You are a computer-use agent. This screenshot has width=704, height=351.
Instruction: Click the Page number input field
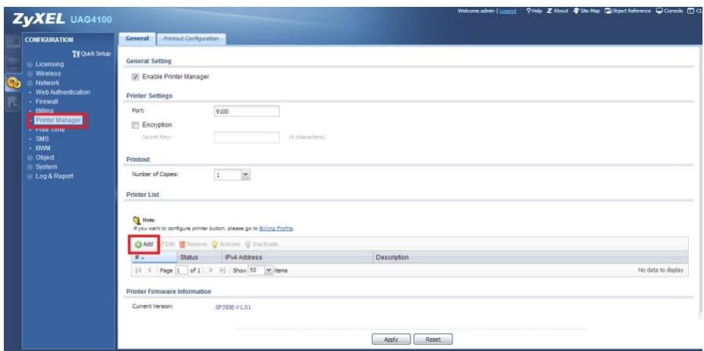pyautogui.click(x=181, y=270)
